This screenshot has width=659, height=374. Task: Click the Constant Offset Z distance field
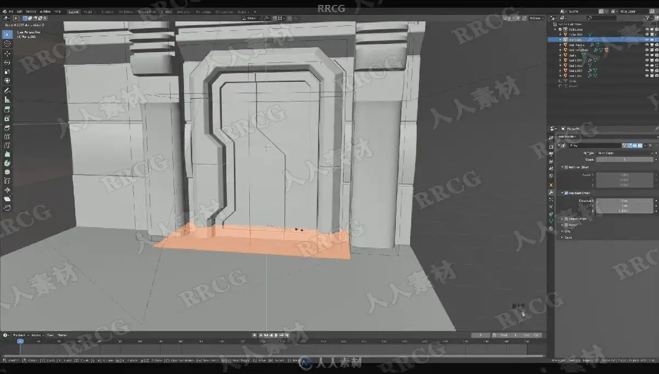click(x=624, y=210)
